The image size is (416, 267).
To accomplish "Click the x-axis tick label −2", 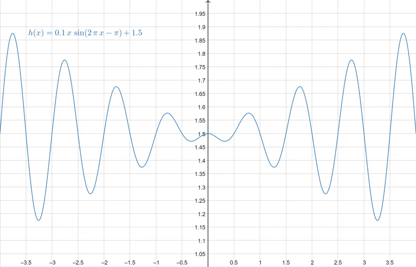I will pyautogui.click(x=104, y=263).
